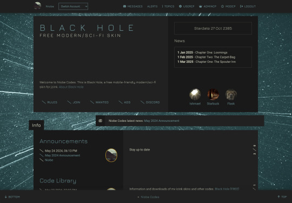The image size is (292, 203).
Task: Open the Switch Account dropdown
Action: [x=73, y=6]
